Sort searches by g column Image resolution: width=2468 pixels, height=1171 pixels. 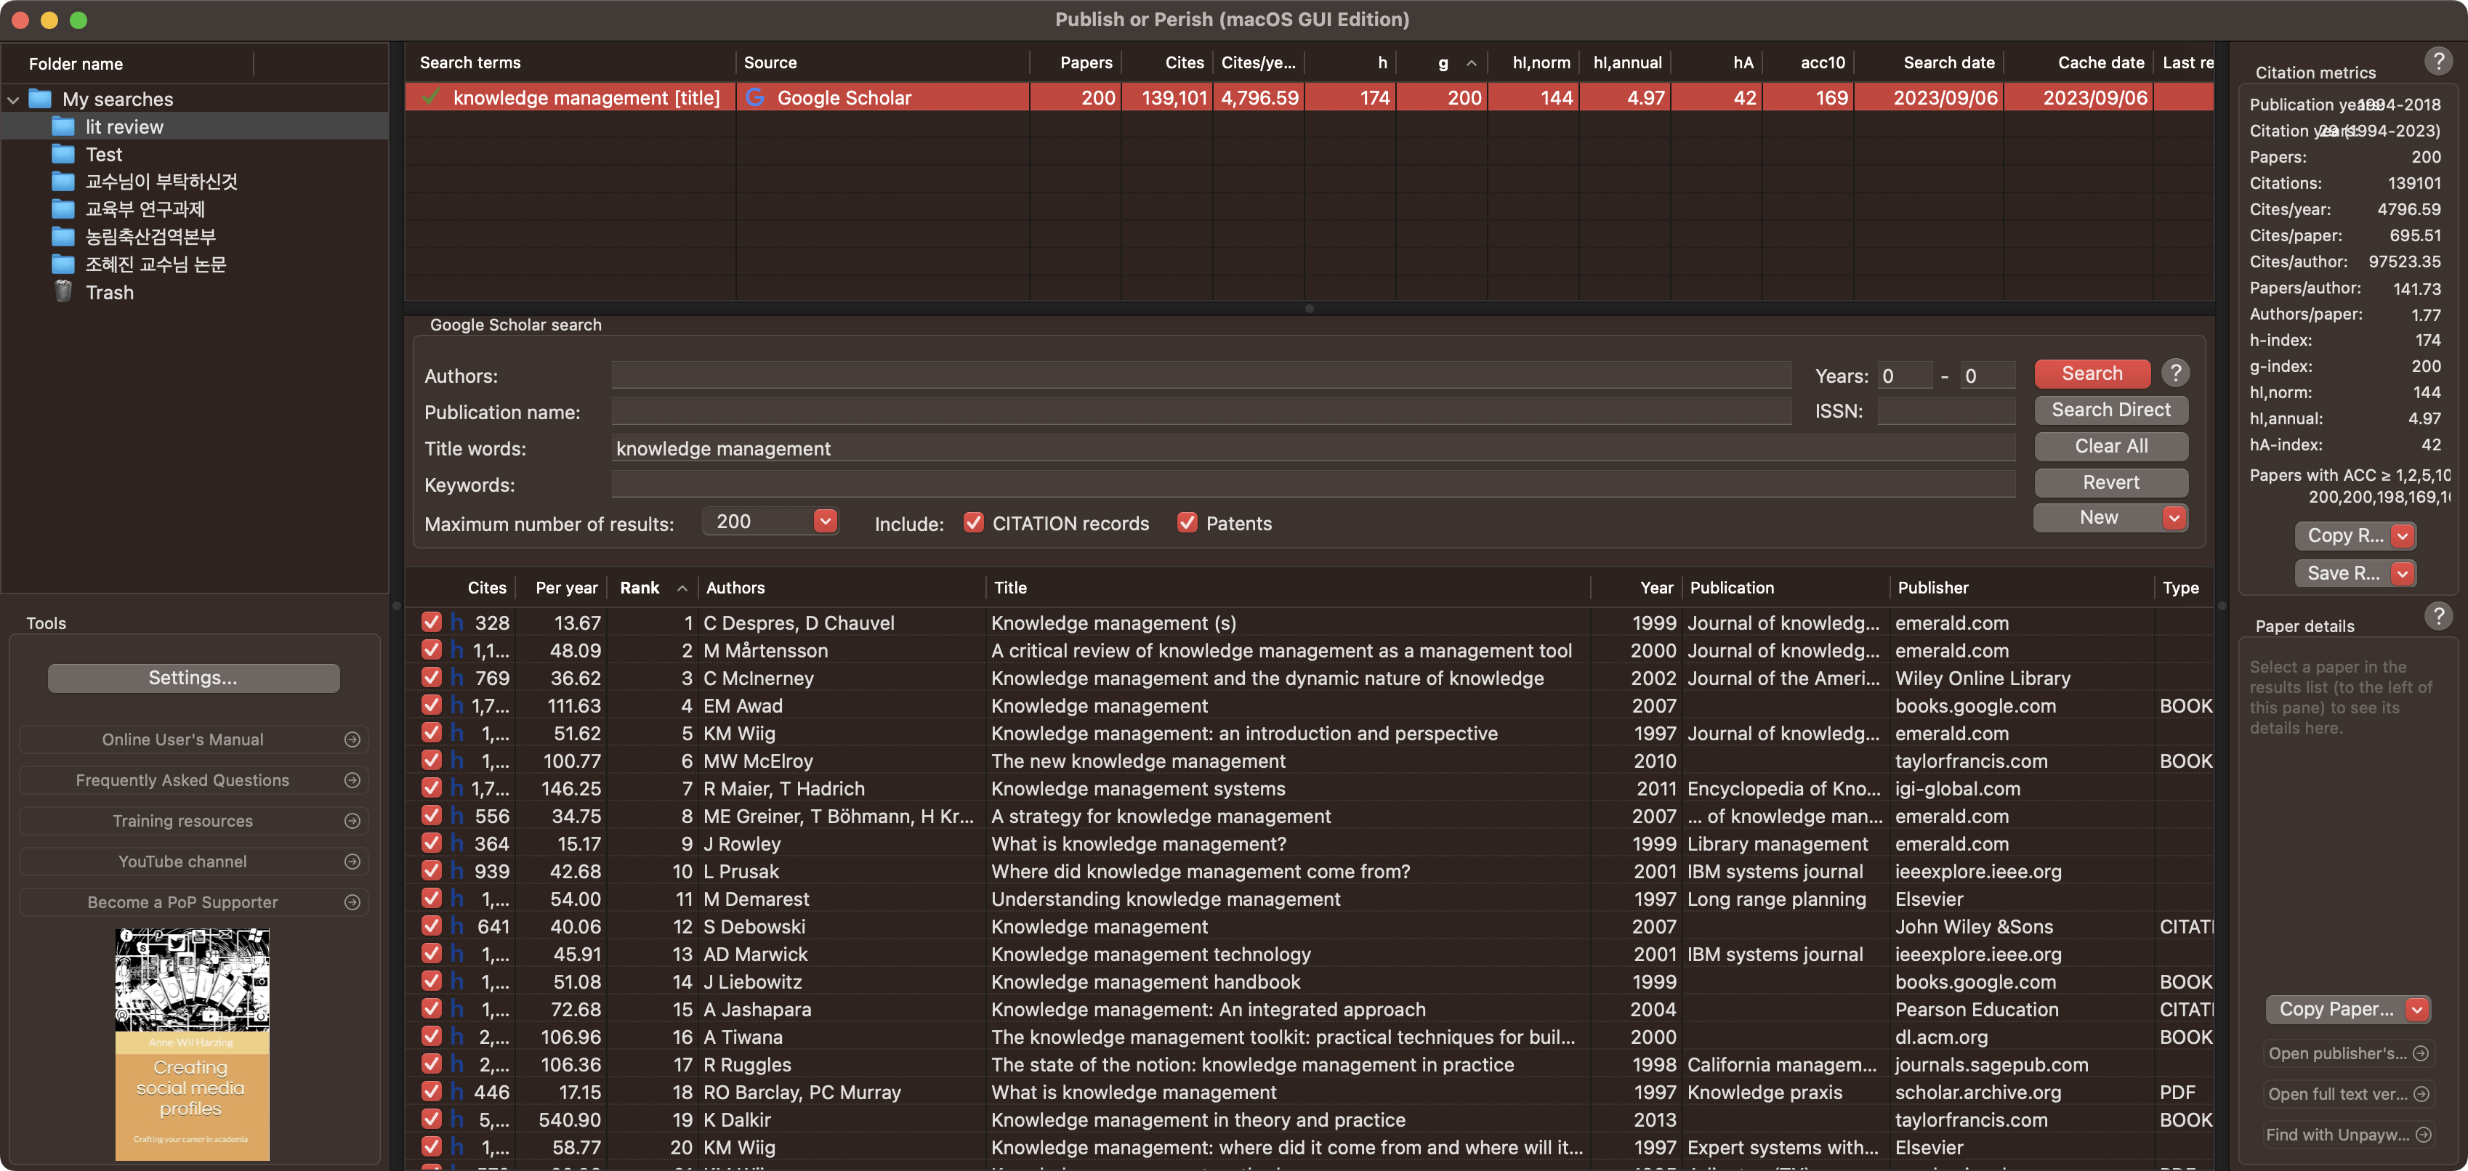point(1443,62)
